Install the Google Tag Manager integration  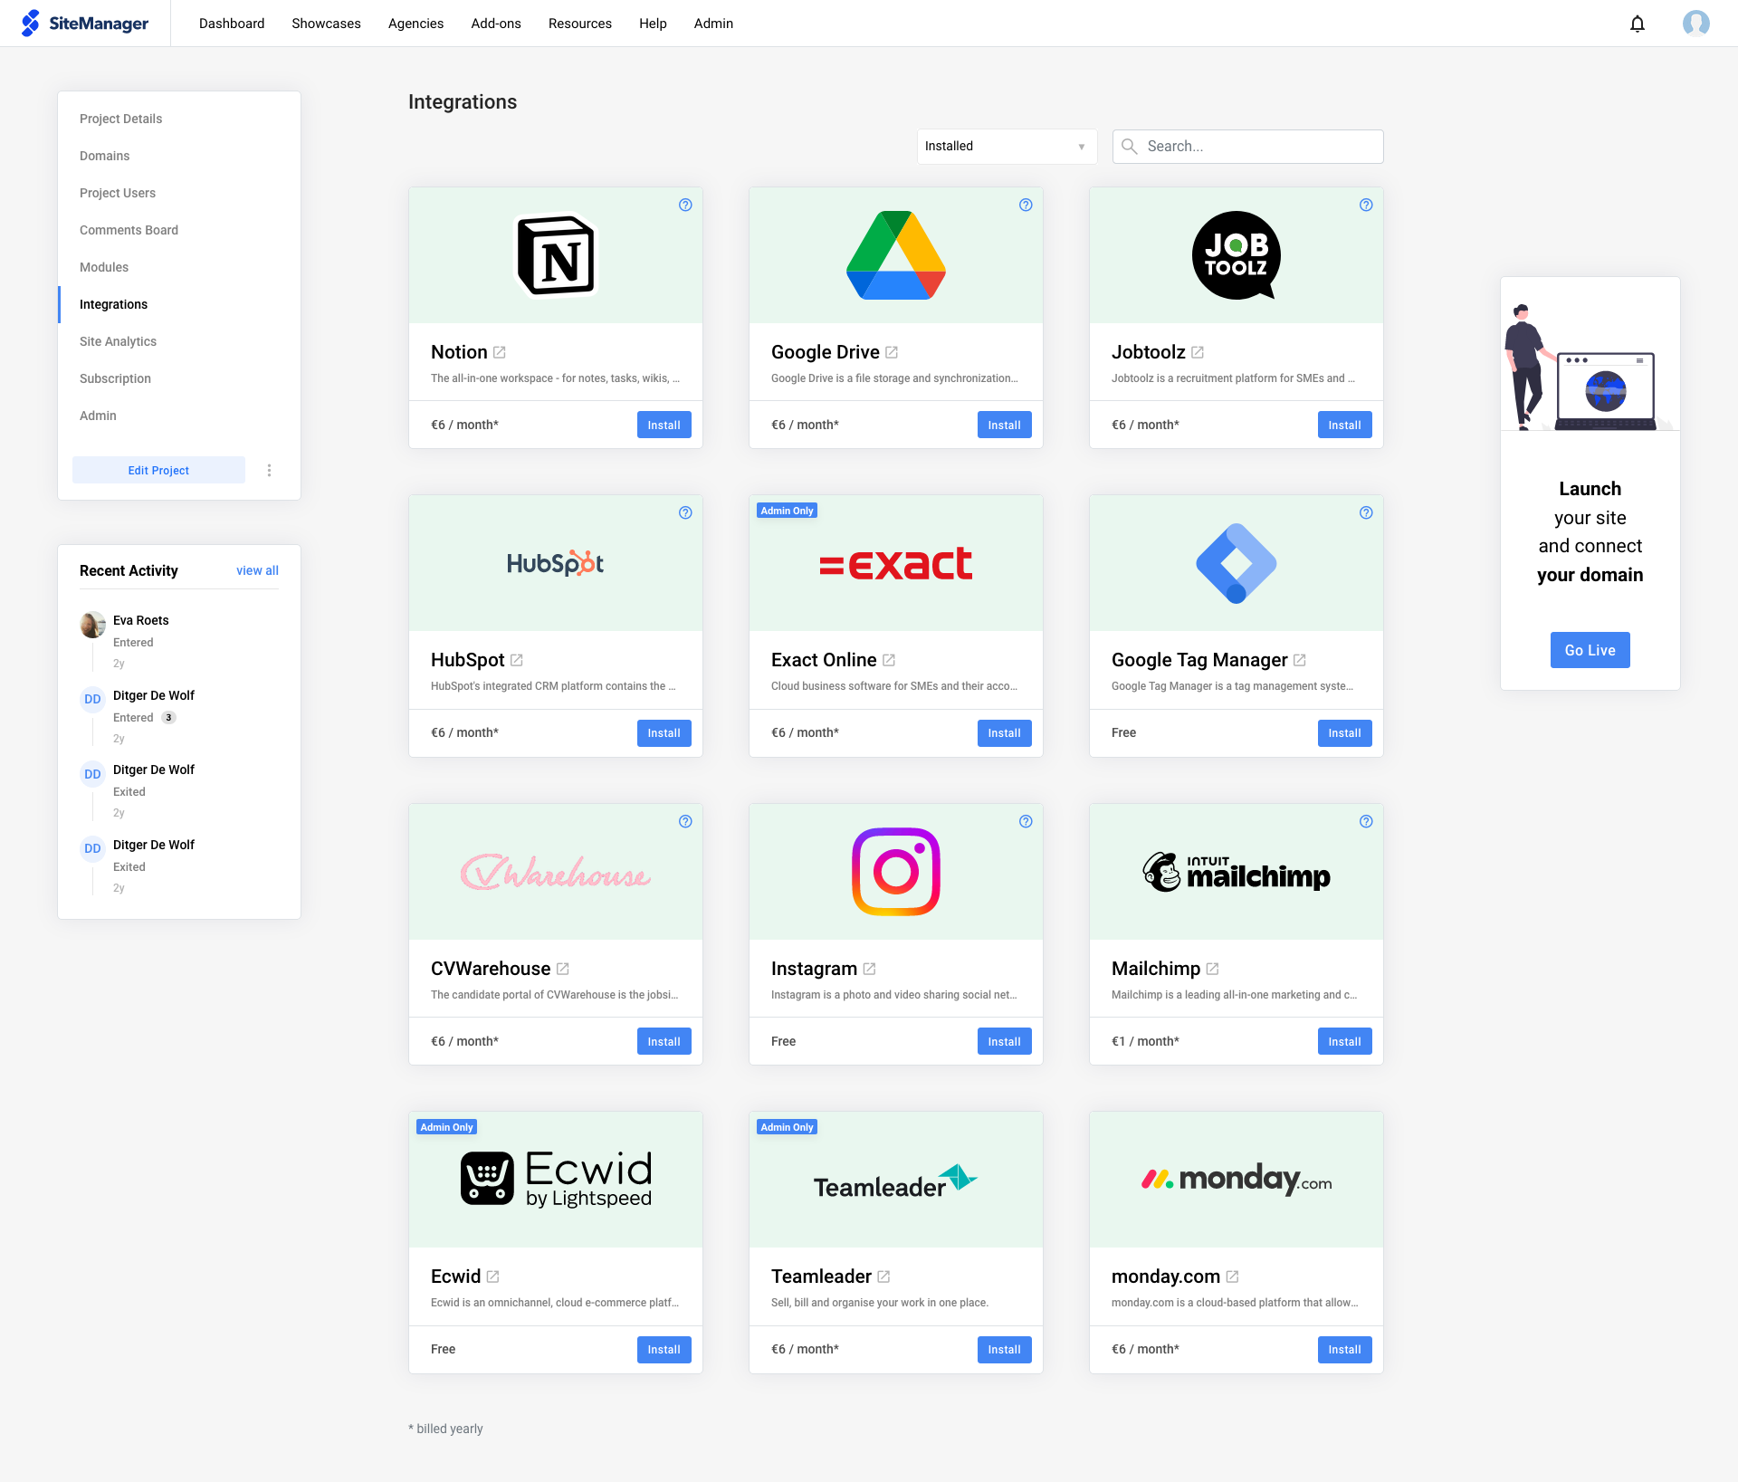1344,732
